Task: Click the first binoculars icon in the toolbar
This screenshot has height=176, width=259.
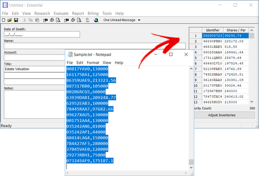Action: (x=45, y=20)
